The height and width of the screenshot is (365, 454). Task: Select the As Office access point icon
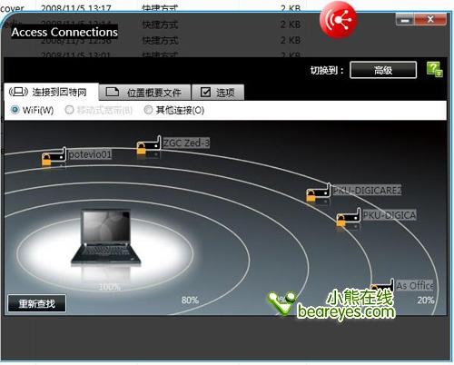pyautogui.click(x=382, y=285)
